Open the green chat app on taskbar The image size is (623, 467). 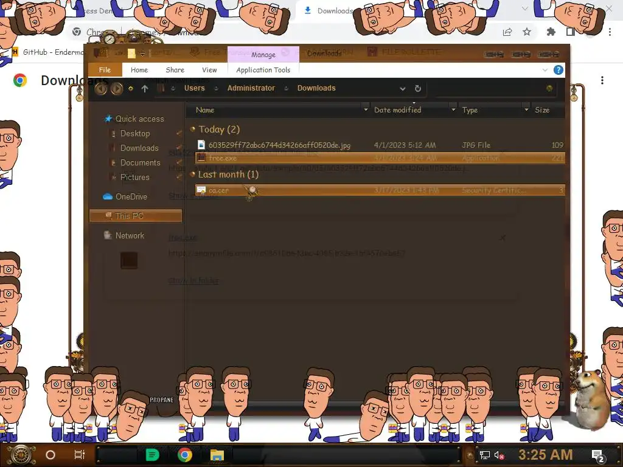pyautogui.click(x=152, y=455)
